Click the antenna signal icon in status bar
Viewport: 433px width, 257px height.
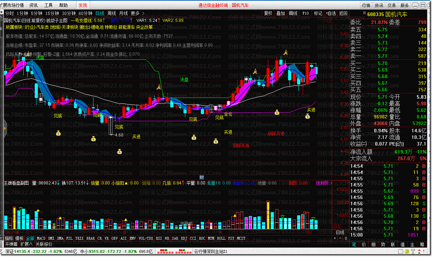(x=413, y=251)
